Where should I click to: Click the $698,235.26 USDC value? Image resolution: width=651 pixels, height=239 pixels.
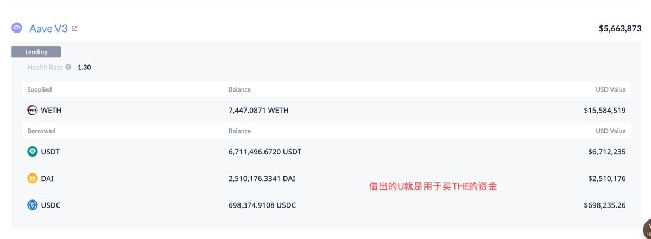click(604, 205)
